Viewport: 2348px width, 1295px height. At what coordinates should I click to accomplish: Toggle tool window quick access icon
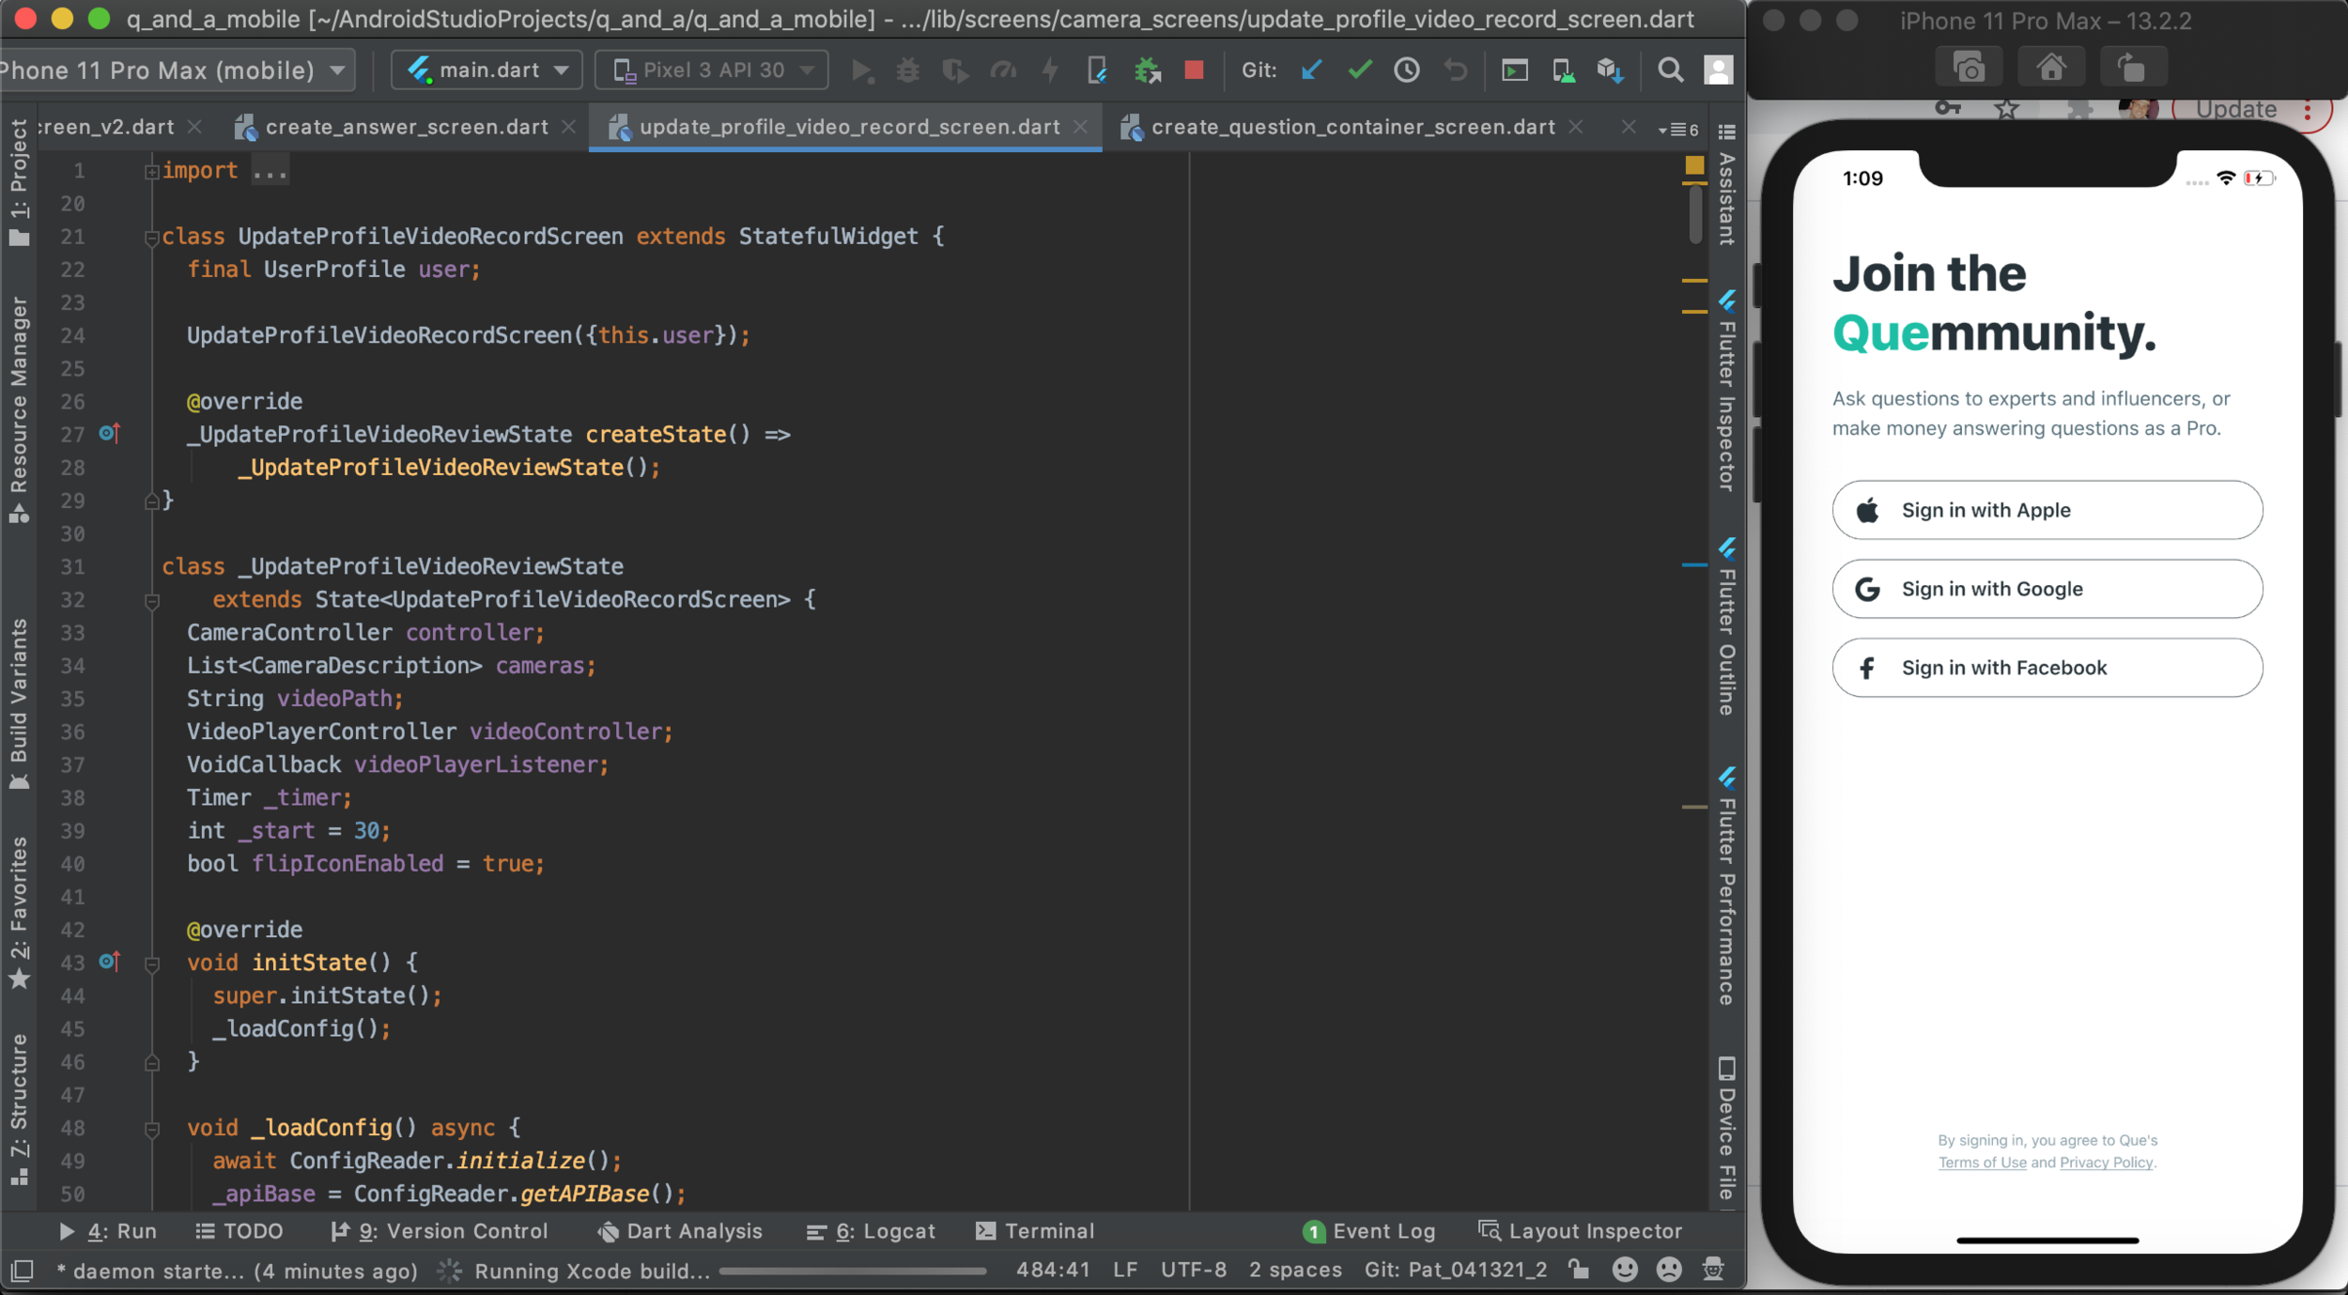tap(22, 1271)
